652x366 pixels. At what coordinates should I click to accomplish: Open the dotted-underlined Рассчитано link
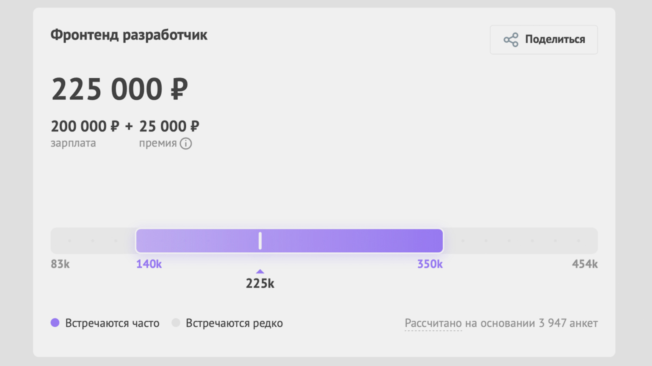[x=433, y=323]
